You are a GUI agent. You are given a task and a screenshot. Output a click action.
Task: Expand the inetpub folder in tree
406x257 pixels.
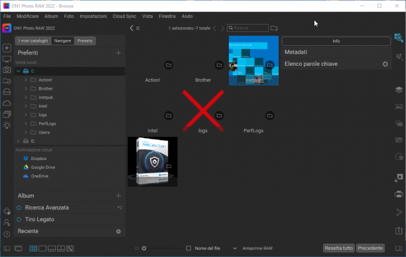26,98
